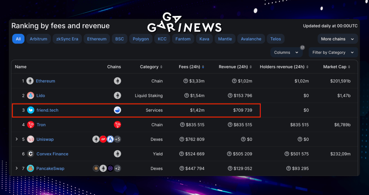Click the help icon beside Ethereum fees $3,33m

point(186,81)
